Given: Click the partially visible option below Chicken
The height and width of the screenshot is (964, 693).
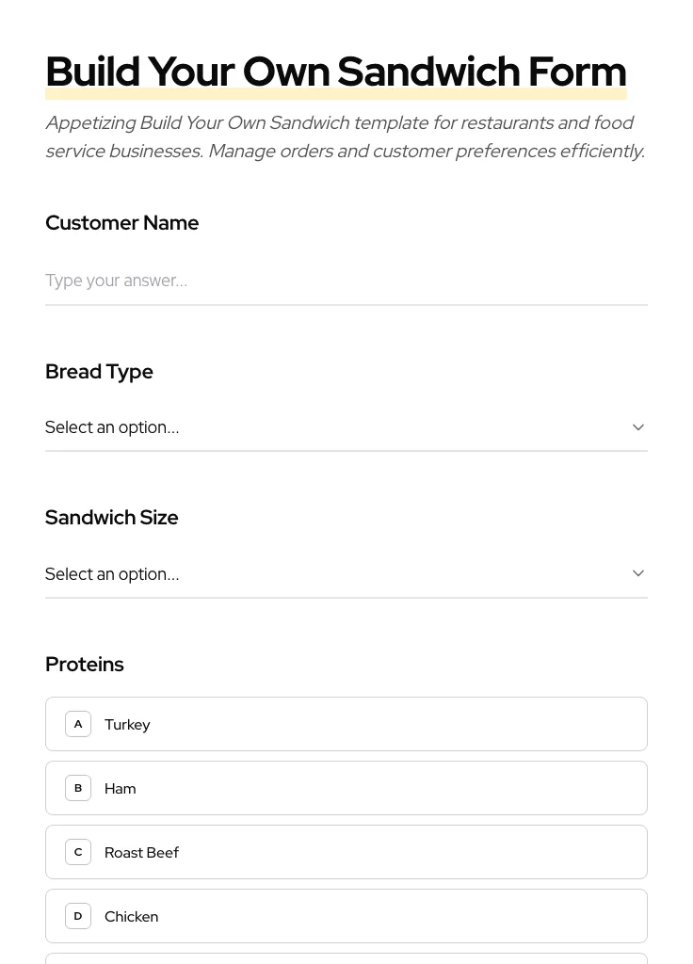Looking at the screenshot, I should click(x=346, y=960).
